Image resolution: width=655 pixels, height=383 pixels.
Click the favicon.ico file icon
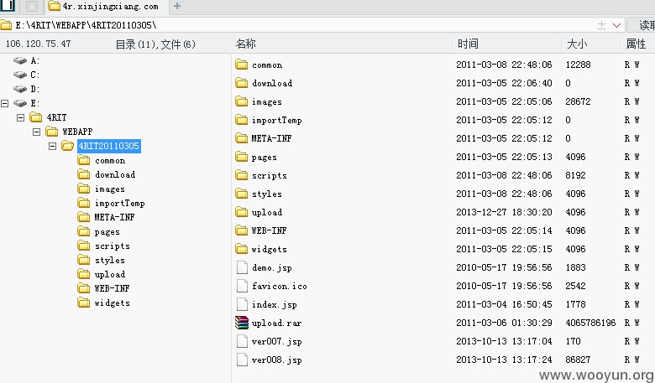click(242, 286)
